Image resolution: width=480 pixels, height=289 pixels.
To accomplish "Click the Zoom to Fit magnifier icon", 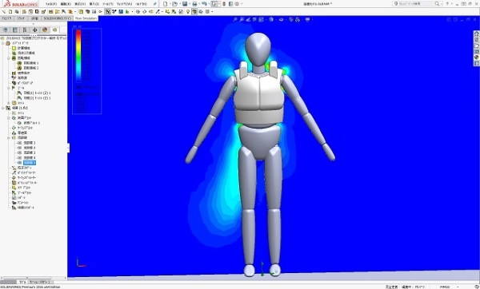I will 234,19.
